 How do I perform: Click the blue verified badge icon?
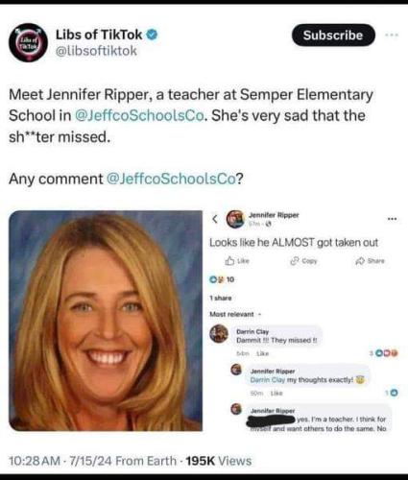point(152,35)
